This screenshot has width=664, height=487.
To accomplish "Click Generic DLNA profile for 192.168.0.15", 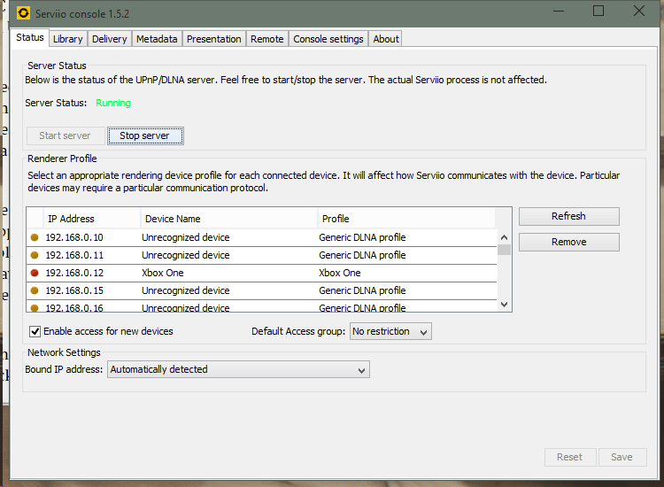I will [x=362, y=291].
